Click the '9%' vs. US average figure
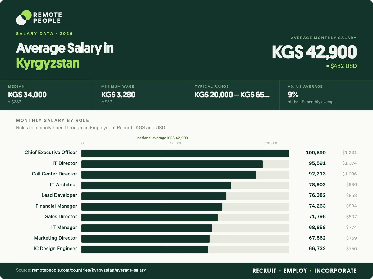 (293, 95)
